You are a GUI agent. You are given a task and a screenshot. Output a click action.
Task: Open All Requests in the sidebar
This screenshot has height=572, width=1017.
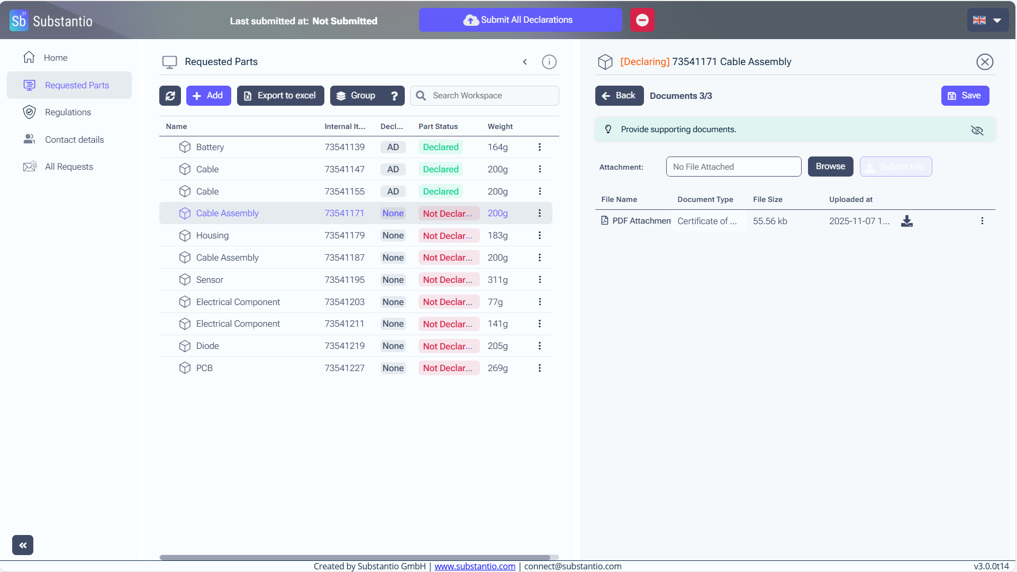pyautogui.click(x=69, y=167)
